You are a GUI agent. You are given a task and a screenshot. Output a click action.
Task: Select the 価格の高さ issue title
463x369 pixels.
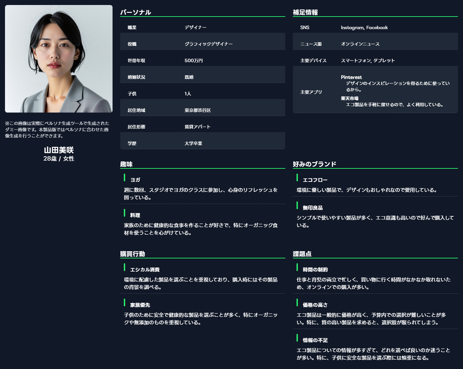[315, 305]
